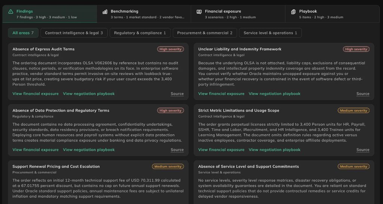Screen dimensions: 383x204
Task: View negotiation playbook for Strict Metric Limitations
Action: 275,150
